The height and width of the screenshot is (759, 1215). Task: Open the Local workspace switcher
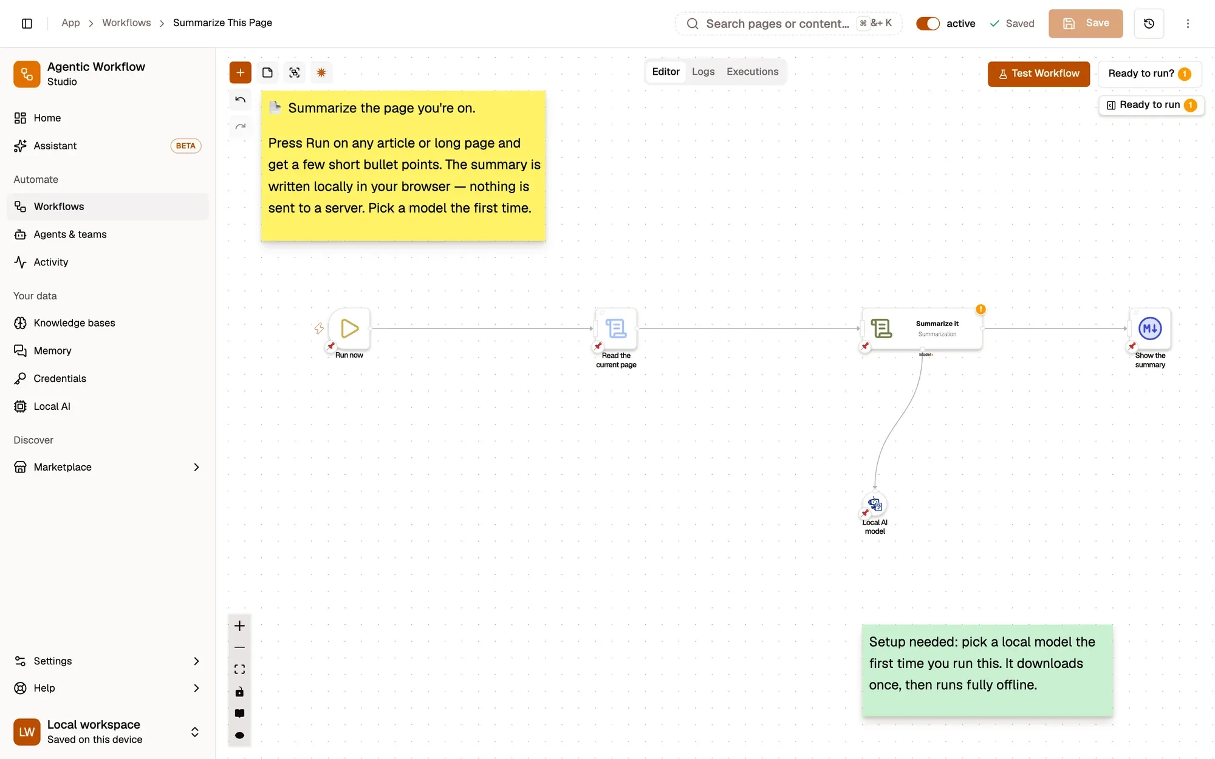(108, 732)
